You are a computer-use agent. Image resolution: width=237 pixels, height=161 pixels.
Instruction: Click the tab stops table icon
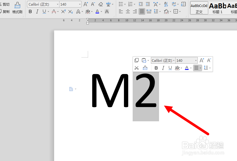click(x=183, y=4)
